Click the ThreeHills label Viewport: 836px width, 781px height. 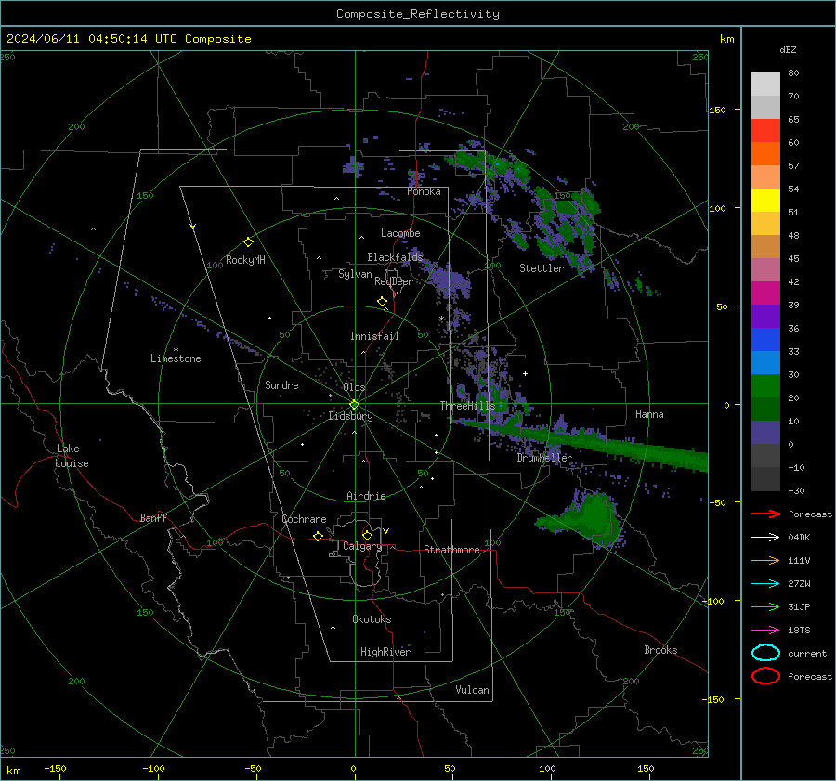coord(467,406)
